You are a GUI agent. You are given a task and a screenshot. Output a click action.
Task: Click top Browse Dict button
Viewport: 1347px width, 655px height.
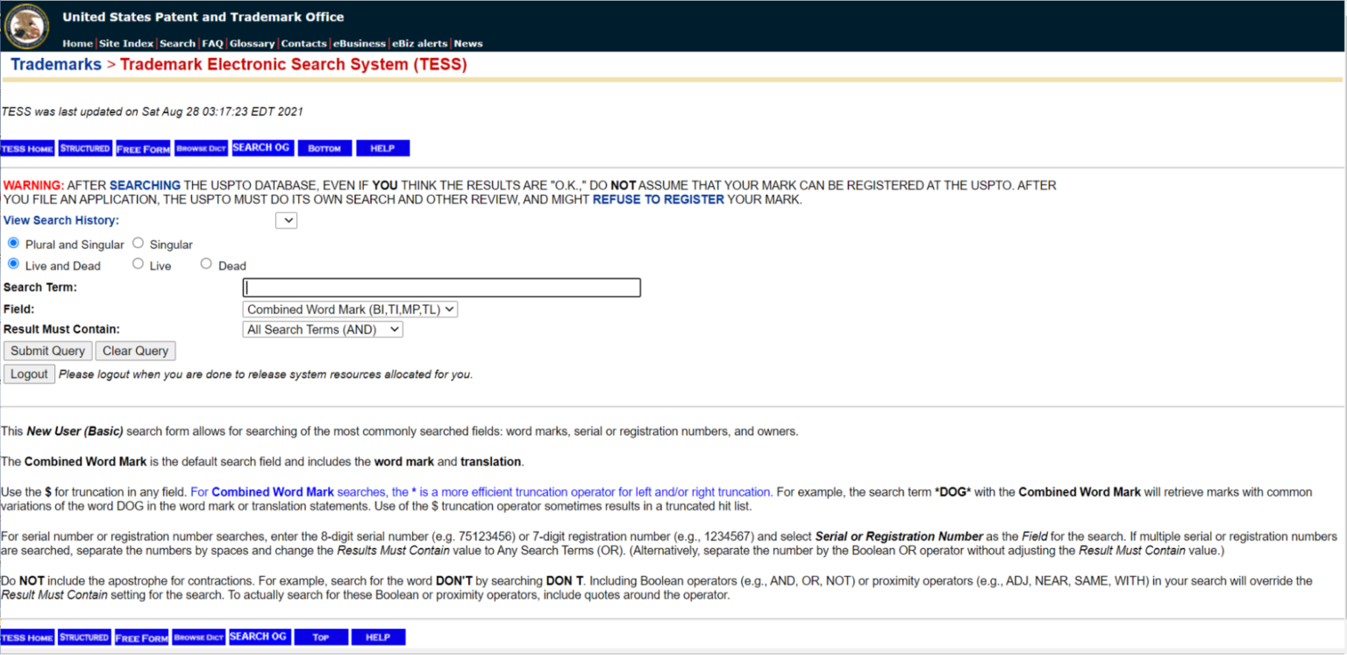[201, 149]
